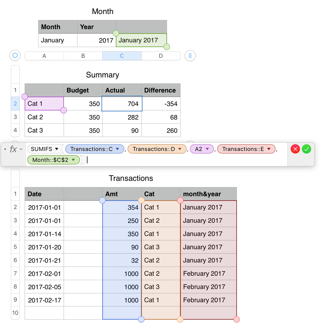Click the January cell in Month table

tap(58, 40)
